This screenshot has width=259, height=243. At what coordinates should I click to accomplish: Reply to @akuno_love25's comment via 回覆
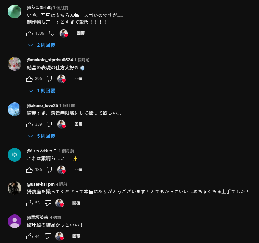click(78, 124)
